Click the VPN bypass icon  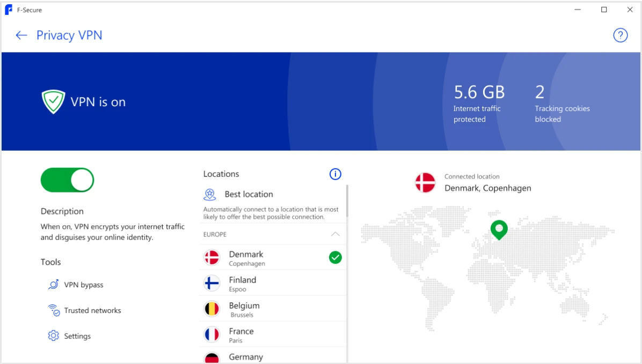[53, 285]
